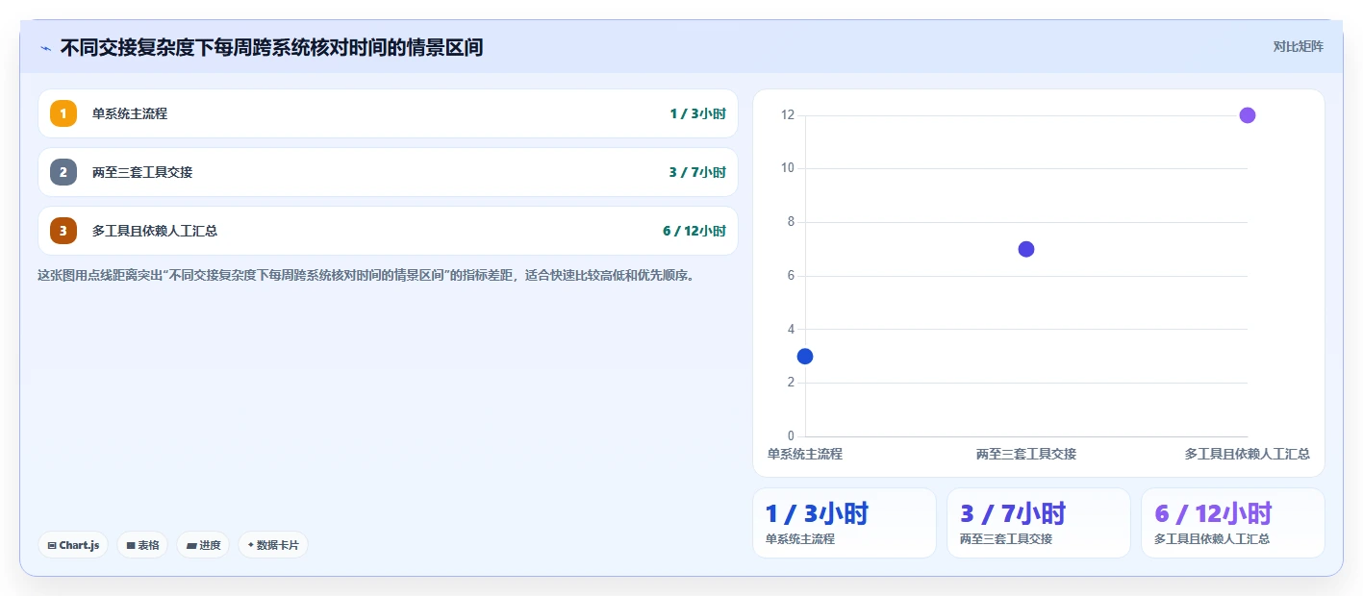Click the y-axis label 0
1363x596 pixels.
click(x=791, y=436)
